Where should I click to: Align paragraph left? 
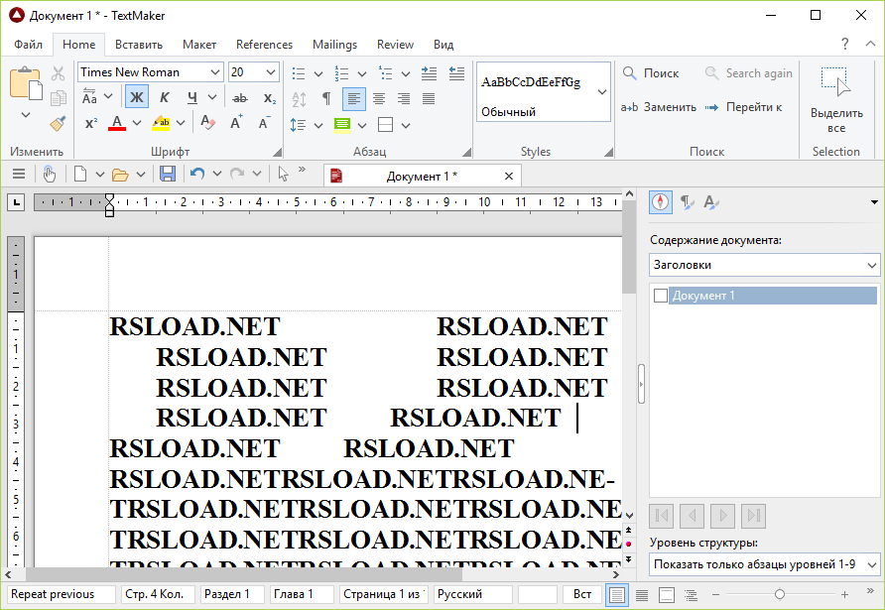click(x=354, y=99)
